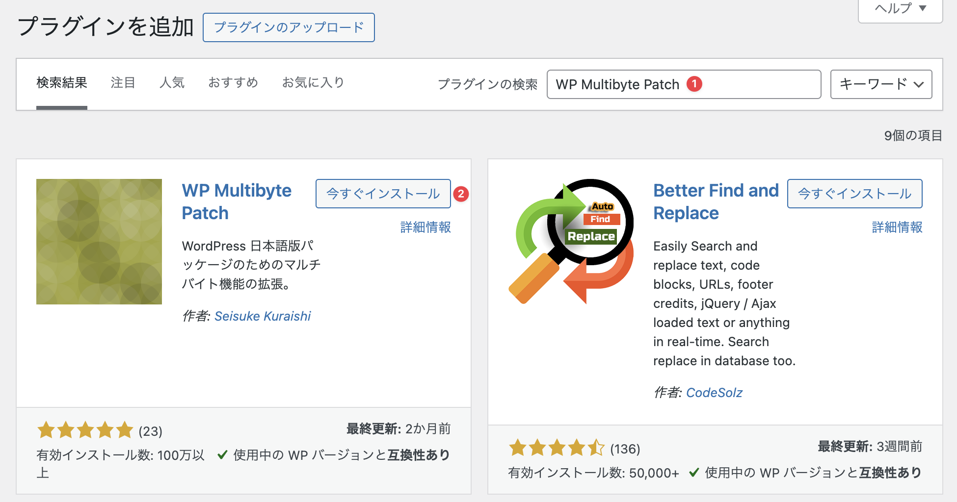Click the red badge numbered 2 beside install button
The width and height of the screenshot is (957, 502).
pos(461,194)
